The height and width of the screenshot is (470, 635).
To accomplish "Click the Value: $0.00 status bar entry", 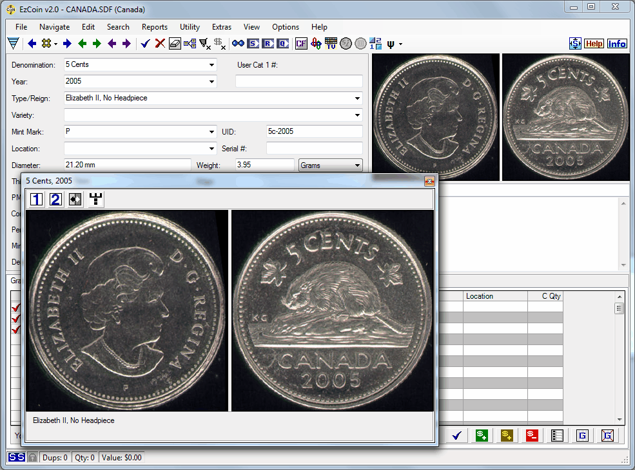I will pyautogui.click(x=121, y=458).
